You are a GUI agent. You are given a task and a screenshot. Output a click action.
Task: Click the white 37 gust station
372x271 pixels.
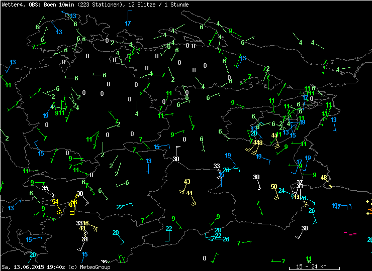(300, 182)
